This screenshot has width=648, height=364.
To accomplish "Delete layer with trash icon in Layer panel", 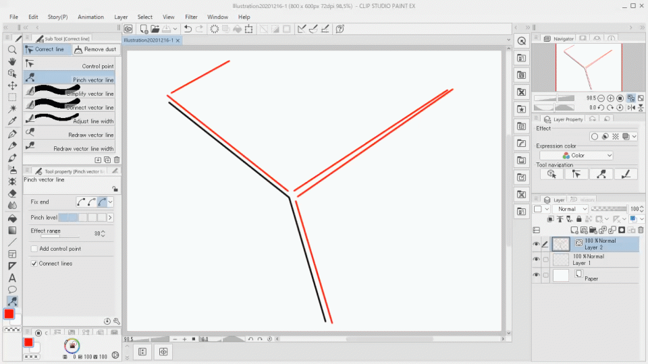I will pos(641,230).
